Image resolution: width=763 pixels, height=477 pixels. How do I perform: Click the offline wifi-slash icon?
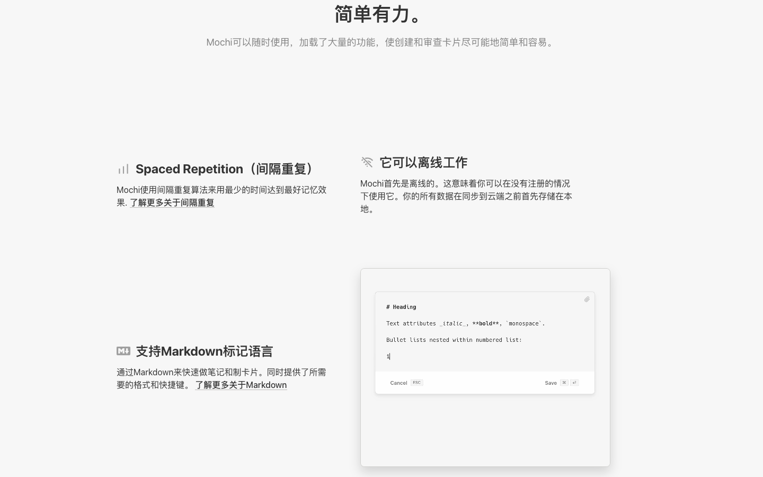367,162
